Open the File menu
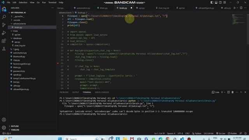249x140 pixels. click(9, 3)
